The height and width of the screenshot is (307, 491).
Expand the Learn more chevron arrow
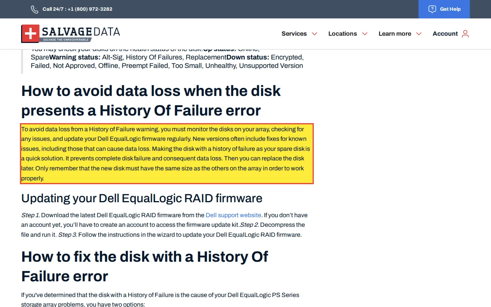click(x=419, y=34)
